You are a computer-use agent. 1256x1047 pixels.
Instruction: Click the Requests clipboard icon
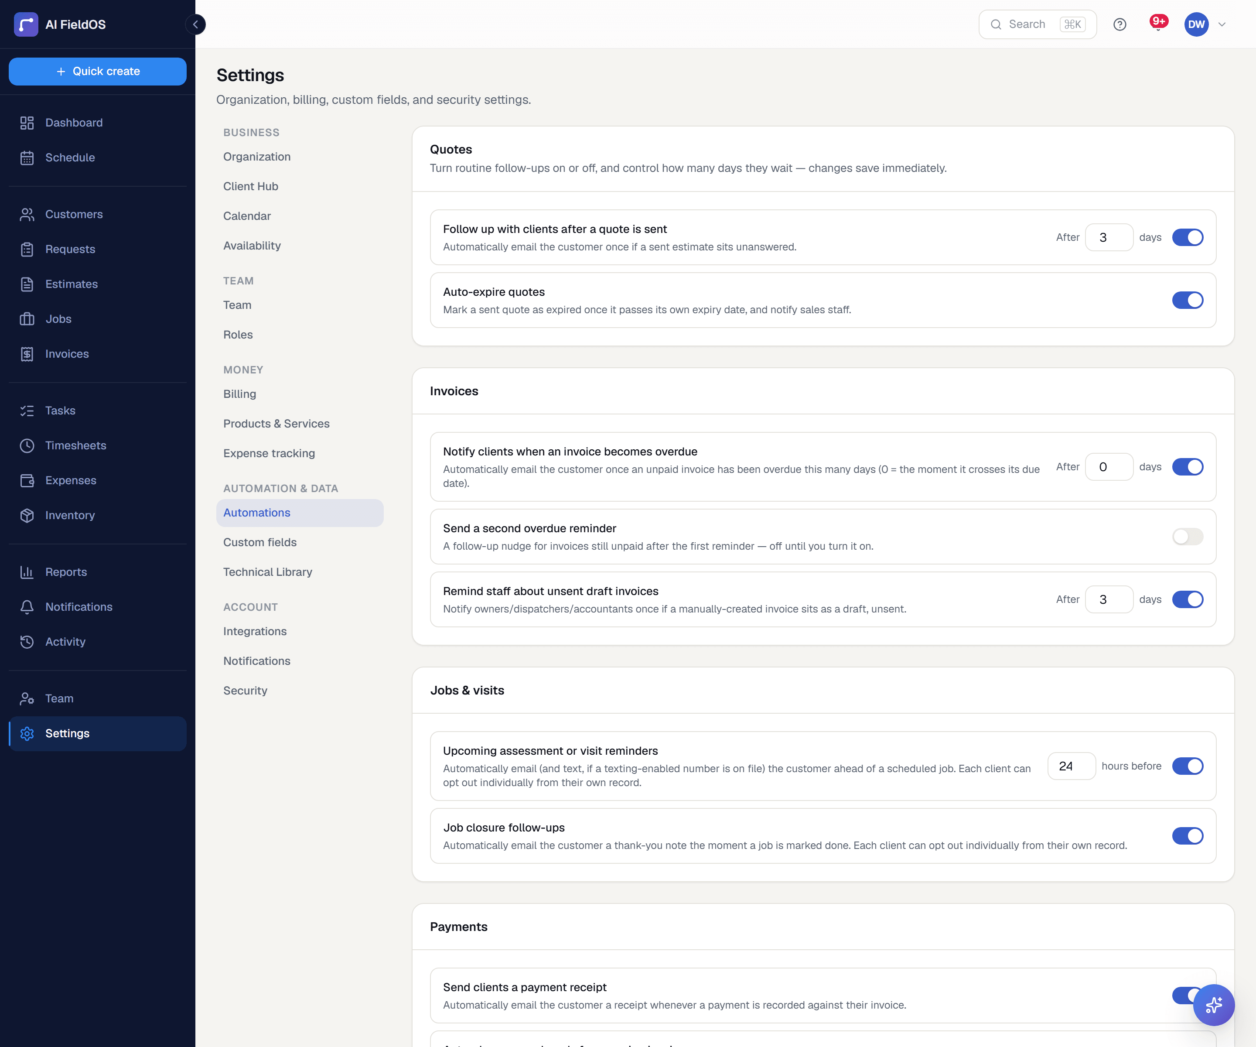pos(27,249)
